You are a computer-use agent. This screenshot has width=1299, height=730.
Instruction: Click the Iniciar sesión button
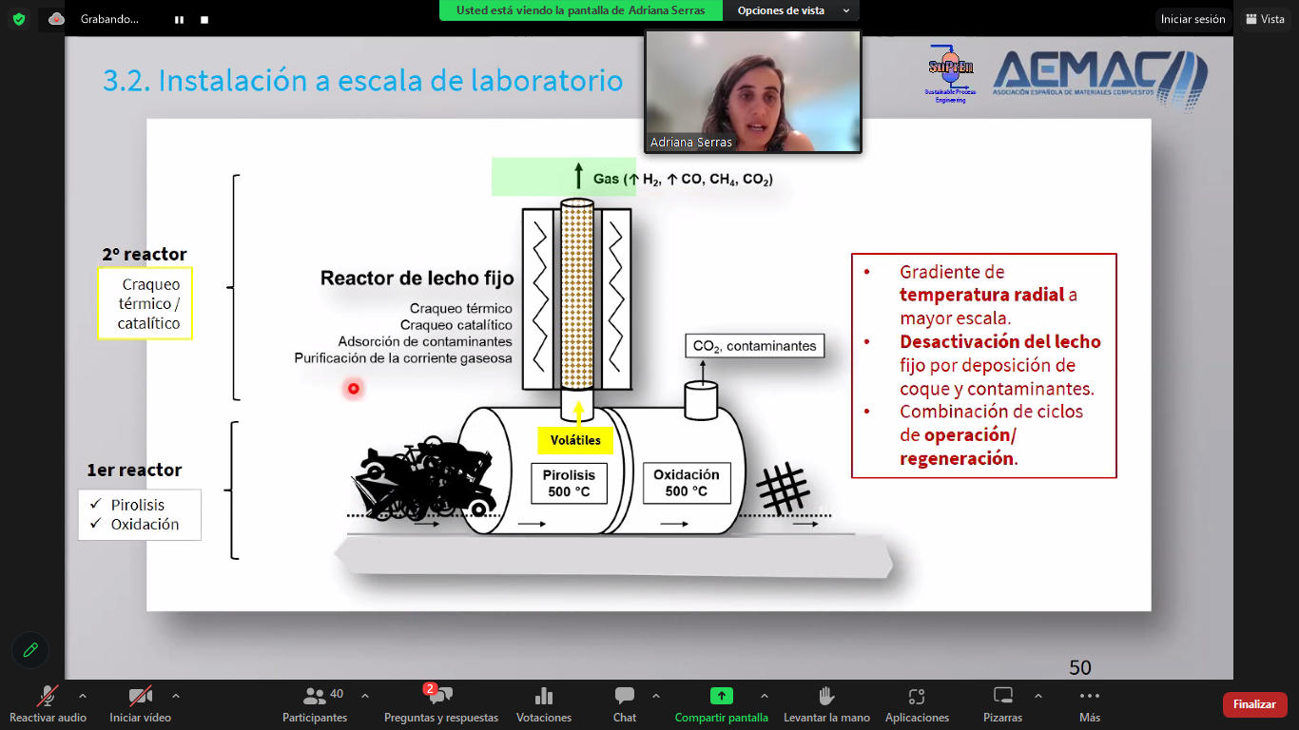pos(1192,19)
